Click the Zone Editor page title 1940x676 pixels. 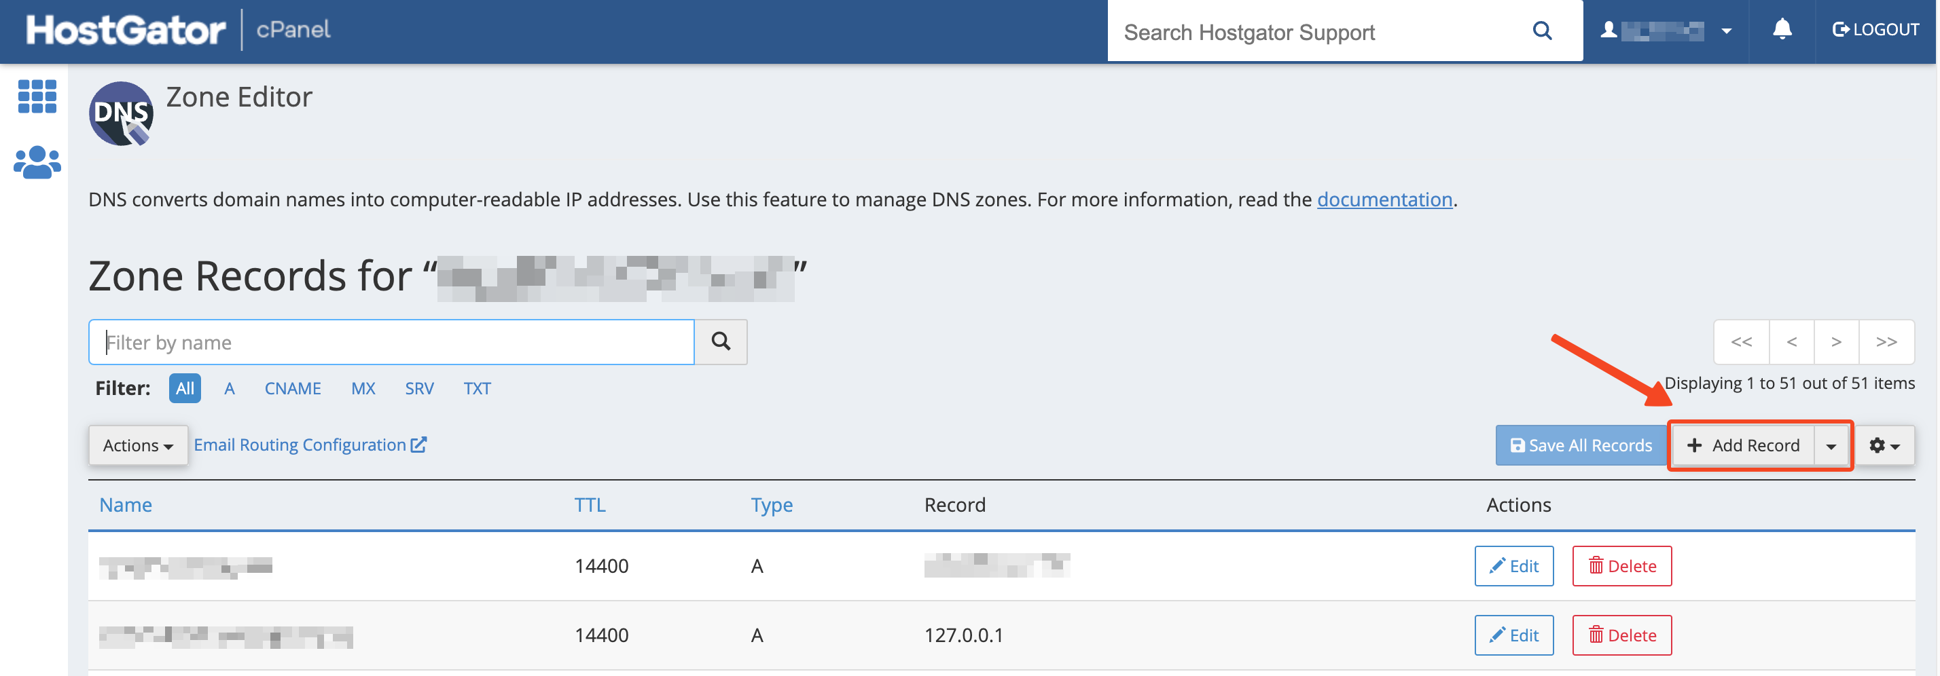(238, 97)
